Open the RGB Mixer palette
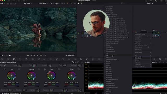Image resolution: width=167 pixels, height=94 pixels. [x=26, y=59]
